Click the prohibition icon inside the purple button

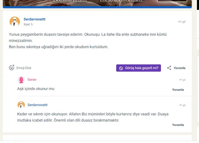[x=121, y=68]
